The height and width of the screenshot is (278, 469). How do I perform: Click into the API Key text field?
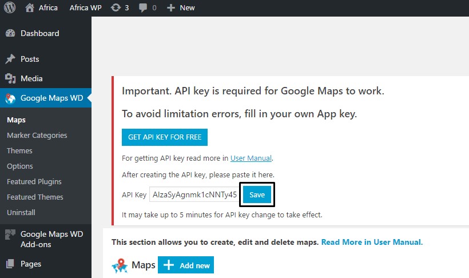194,195
